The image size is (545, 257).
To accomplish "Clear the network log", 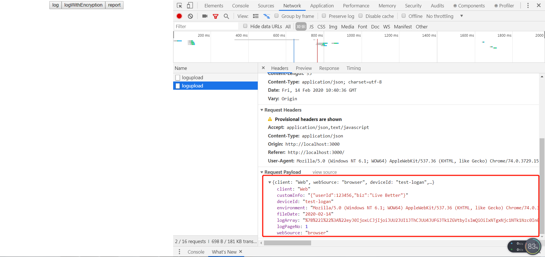I will pyautogui.click(x=190, y=16).
